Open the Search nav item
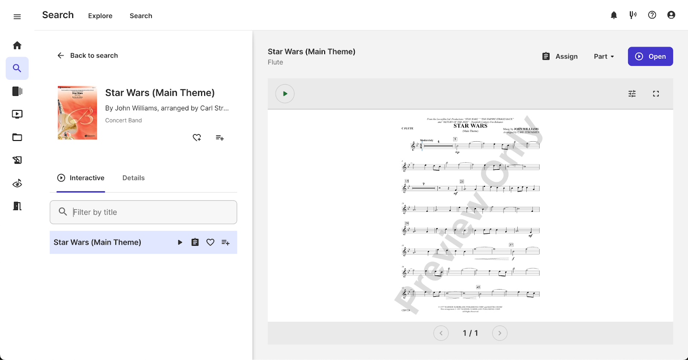688x360 pixels. (x=141, y=16)
